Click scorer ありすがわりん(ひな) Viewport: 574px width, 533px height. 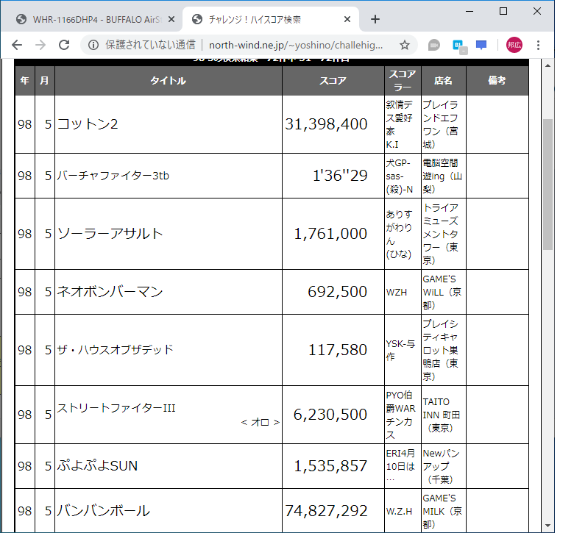(399, 234)
